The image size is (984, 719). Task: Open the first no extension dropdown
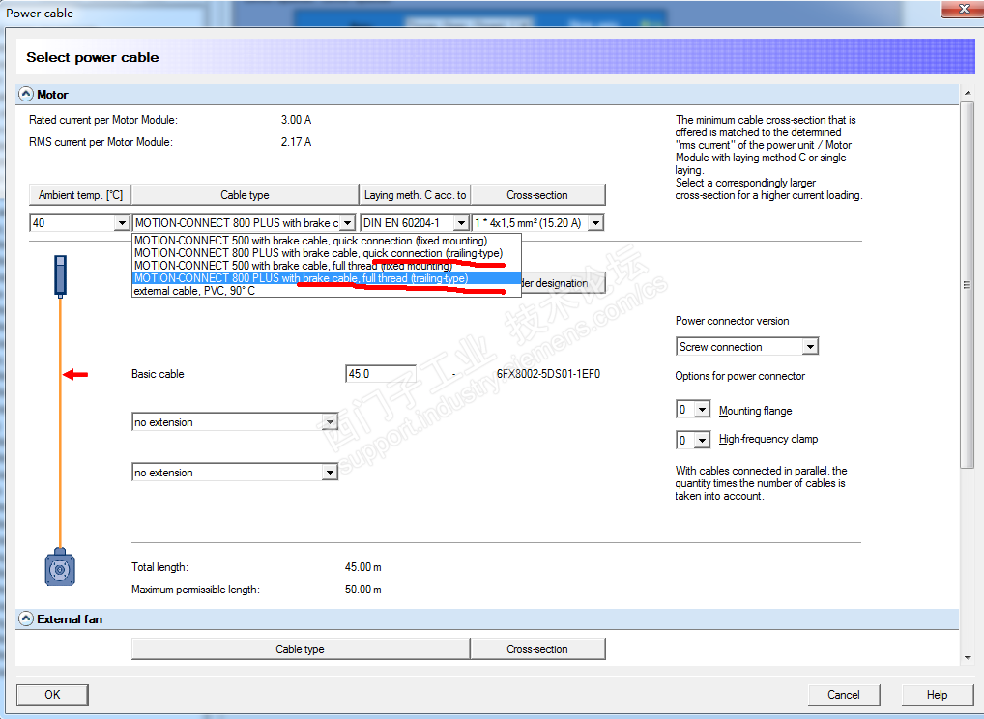330,422
